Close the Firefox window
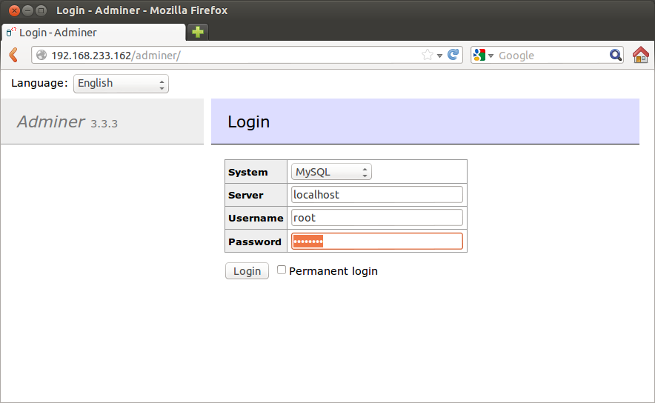 [14, 10]
